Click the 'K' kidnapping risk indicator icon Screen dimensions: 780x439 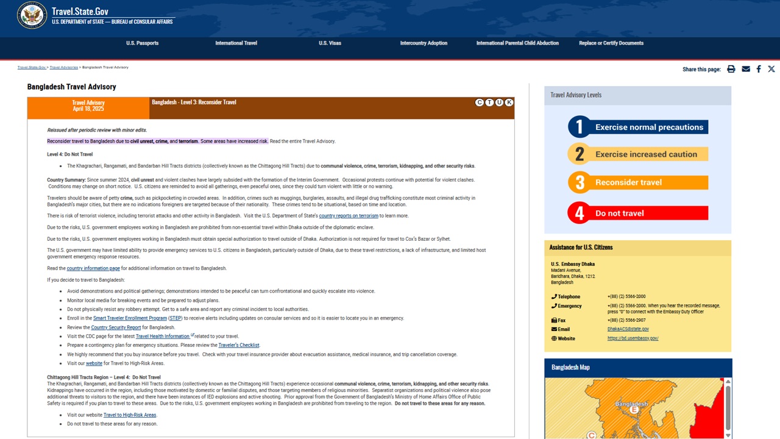click(509, 102)
